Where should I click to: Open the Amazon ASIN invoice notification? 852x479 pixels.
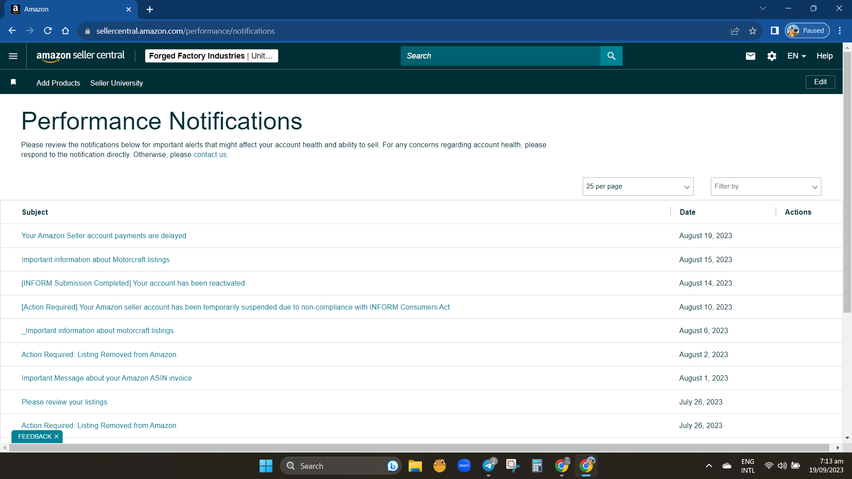pyautogui.click(x=106, y=378)
